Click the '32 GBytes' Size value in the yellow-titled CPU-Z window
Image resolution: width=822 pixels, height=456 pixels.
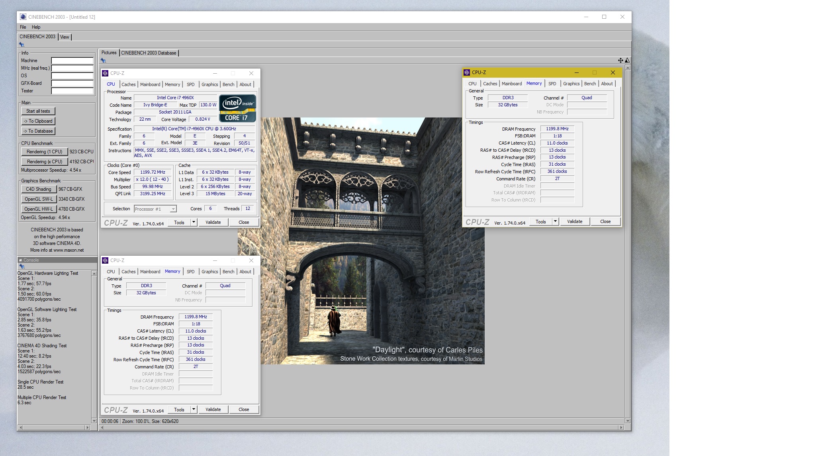[508, 105]
